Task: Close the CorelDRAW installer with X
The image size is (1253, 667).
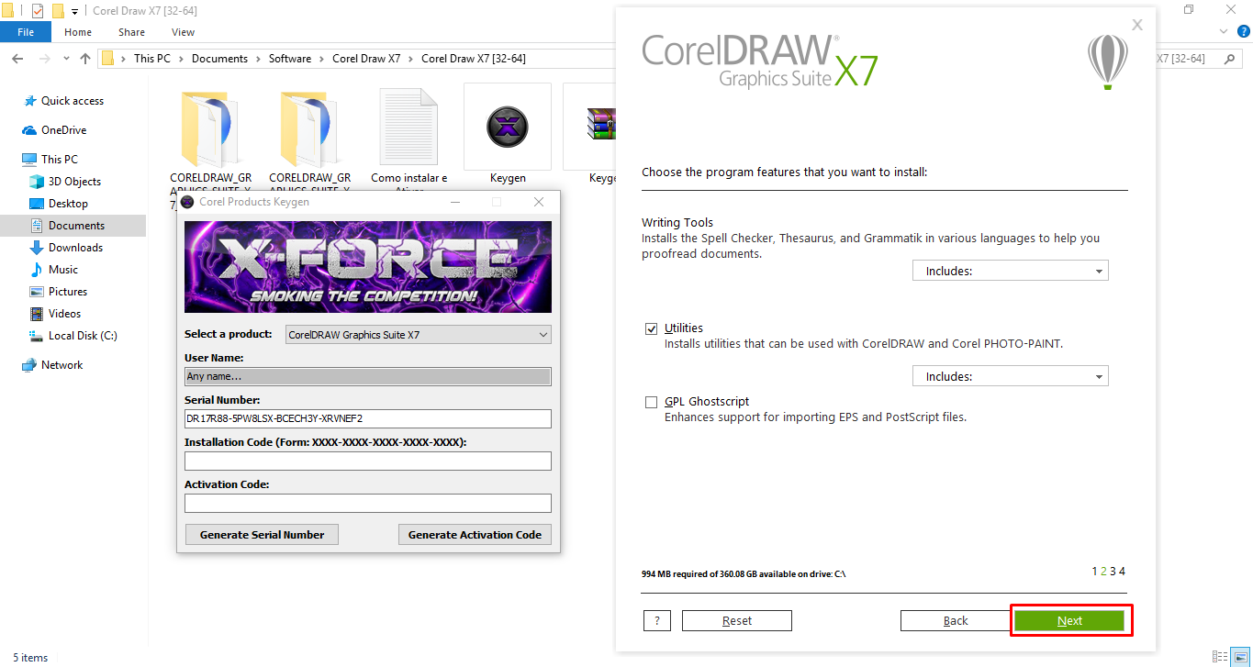Action: click(x=1137, y=25)
